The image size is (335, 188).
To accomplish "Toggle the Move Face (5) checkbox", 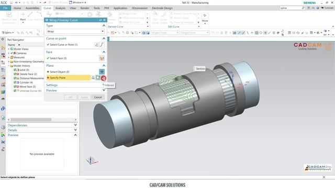I will coord(15,87).
